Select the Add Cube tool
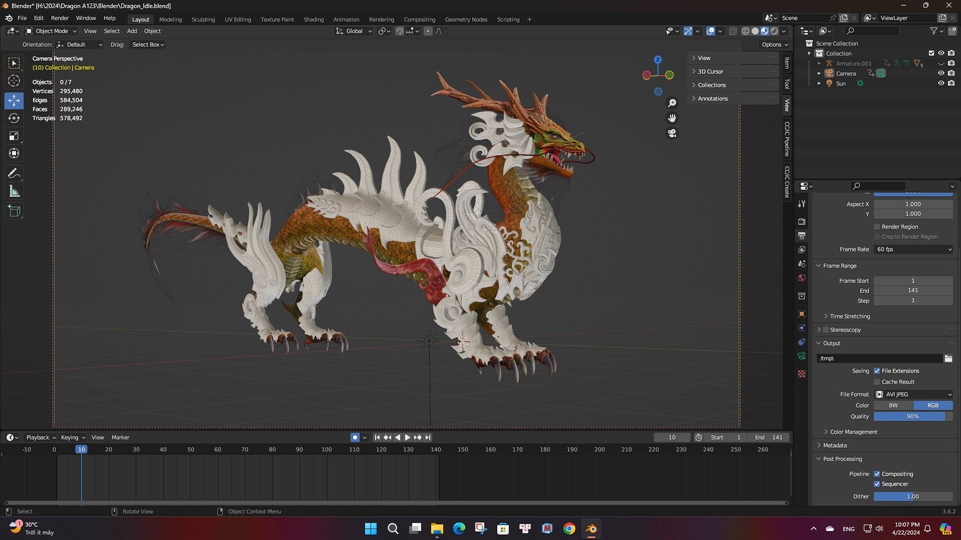The height and width of the screenshot is (540, 961). (x=14, y=211)
